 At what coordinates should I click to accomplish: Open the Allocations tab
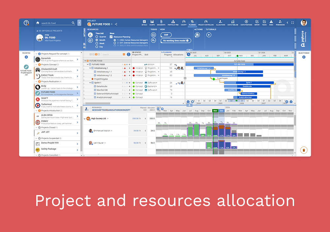[x=220, y=22]
